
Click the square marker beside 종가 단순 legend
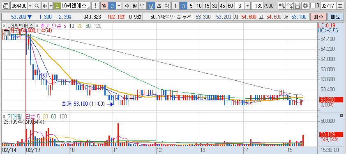click(37, 25)
